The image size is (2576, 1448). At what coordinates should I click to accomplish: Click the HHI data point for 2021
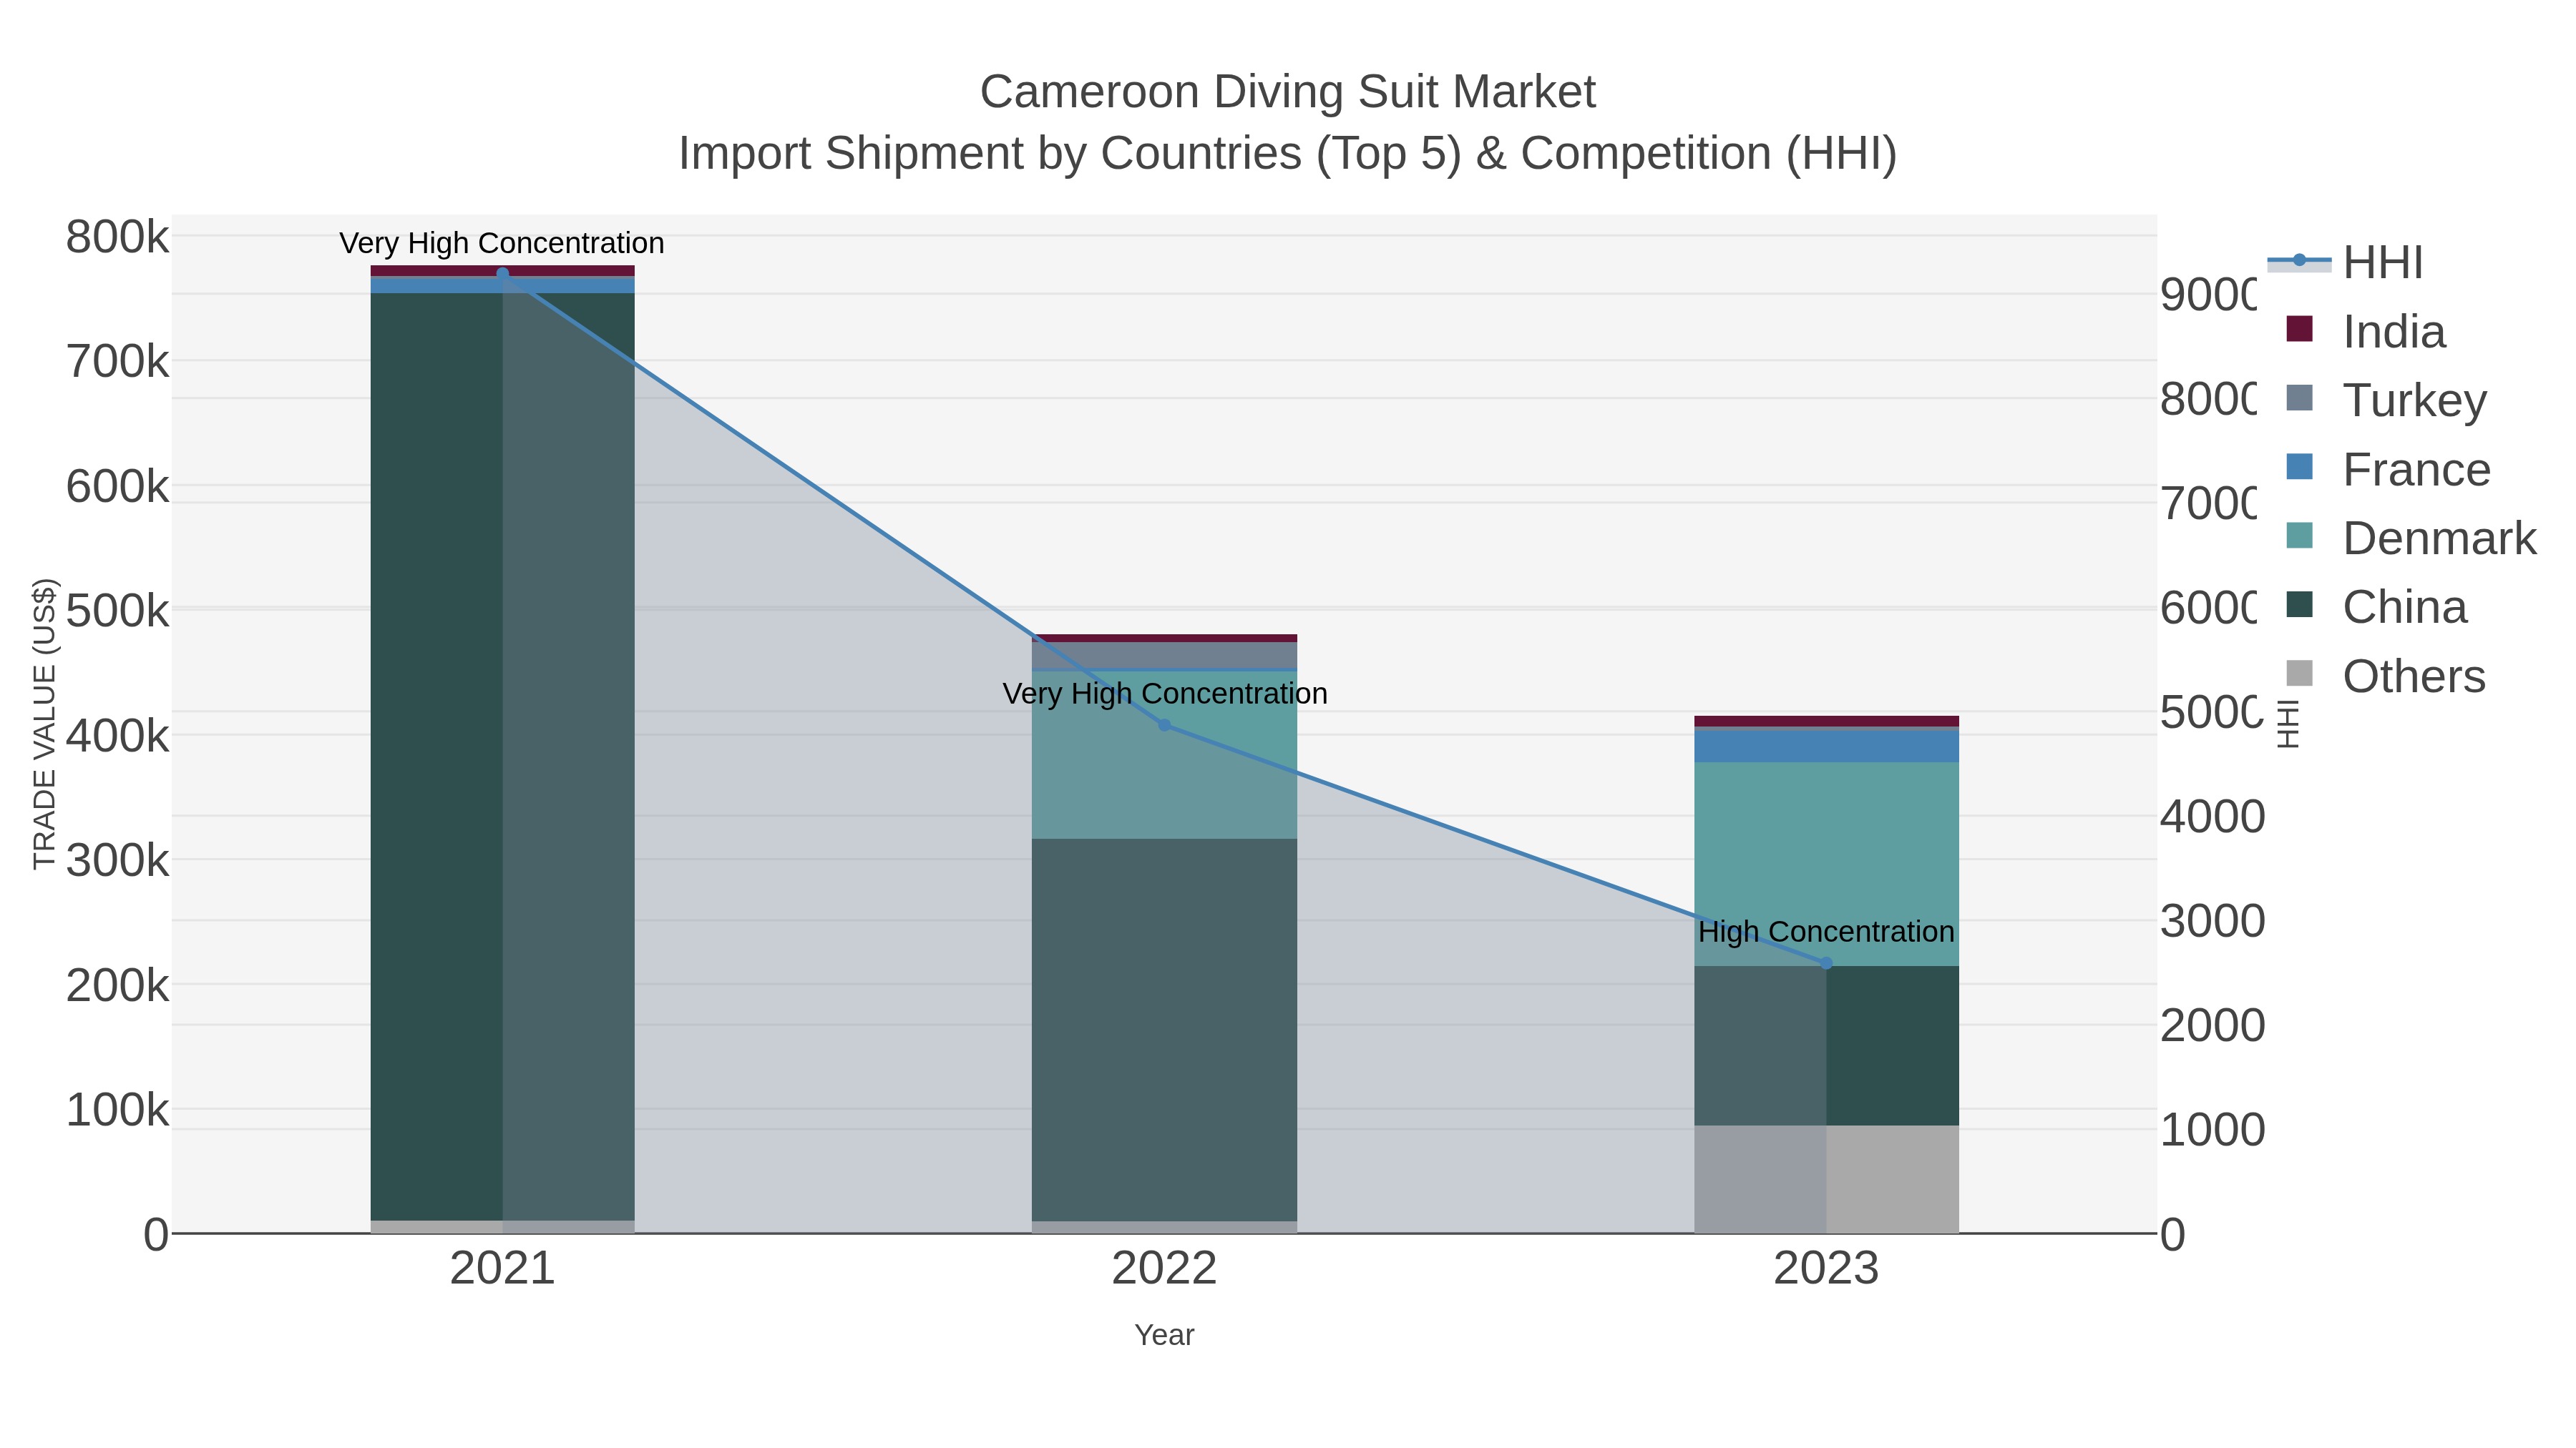tap(502, 274)
